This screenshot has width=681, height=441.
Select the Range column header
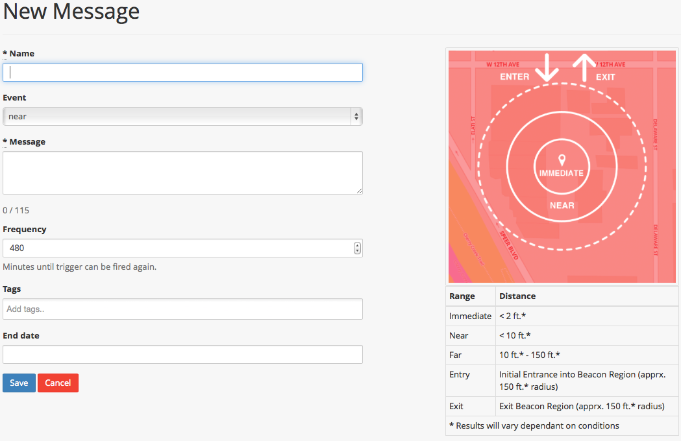pyautogui.click(x=462, y=296)
